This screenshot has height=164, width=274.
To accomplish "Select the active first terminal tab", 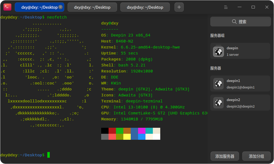I will (39, 7).
